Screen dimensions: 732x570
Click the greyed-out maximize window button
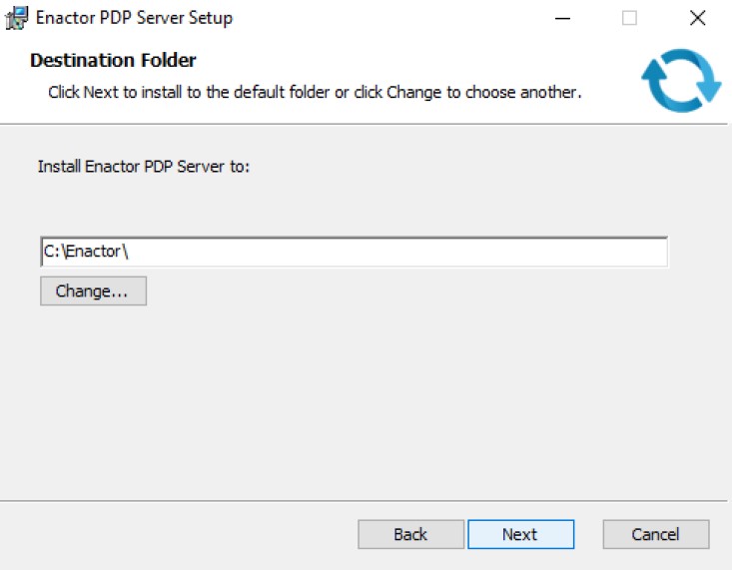click(629, 18)
